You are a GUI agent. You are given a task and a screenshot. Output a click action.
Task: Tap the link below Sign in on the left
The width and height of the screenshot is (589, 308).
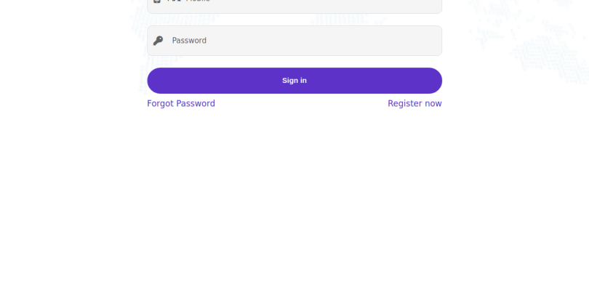click(x=181, y=103)
